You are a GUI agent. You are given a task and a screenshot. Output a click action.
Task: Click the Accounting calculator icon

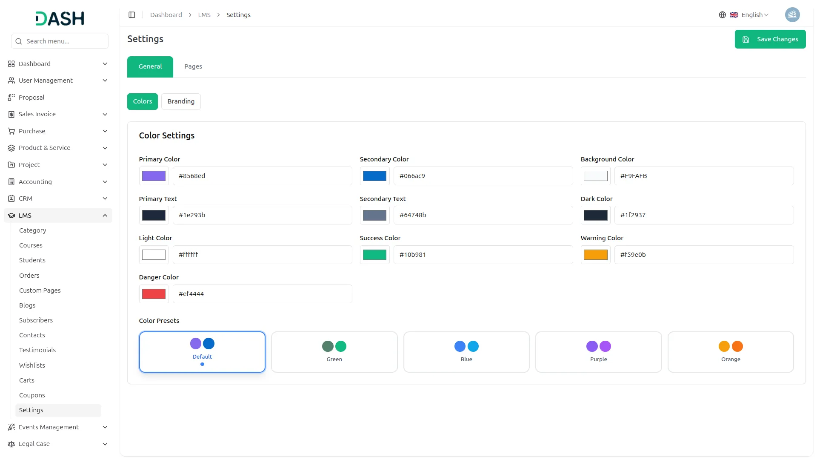[11, 182]
